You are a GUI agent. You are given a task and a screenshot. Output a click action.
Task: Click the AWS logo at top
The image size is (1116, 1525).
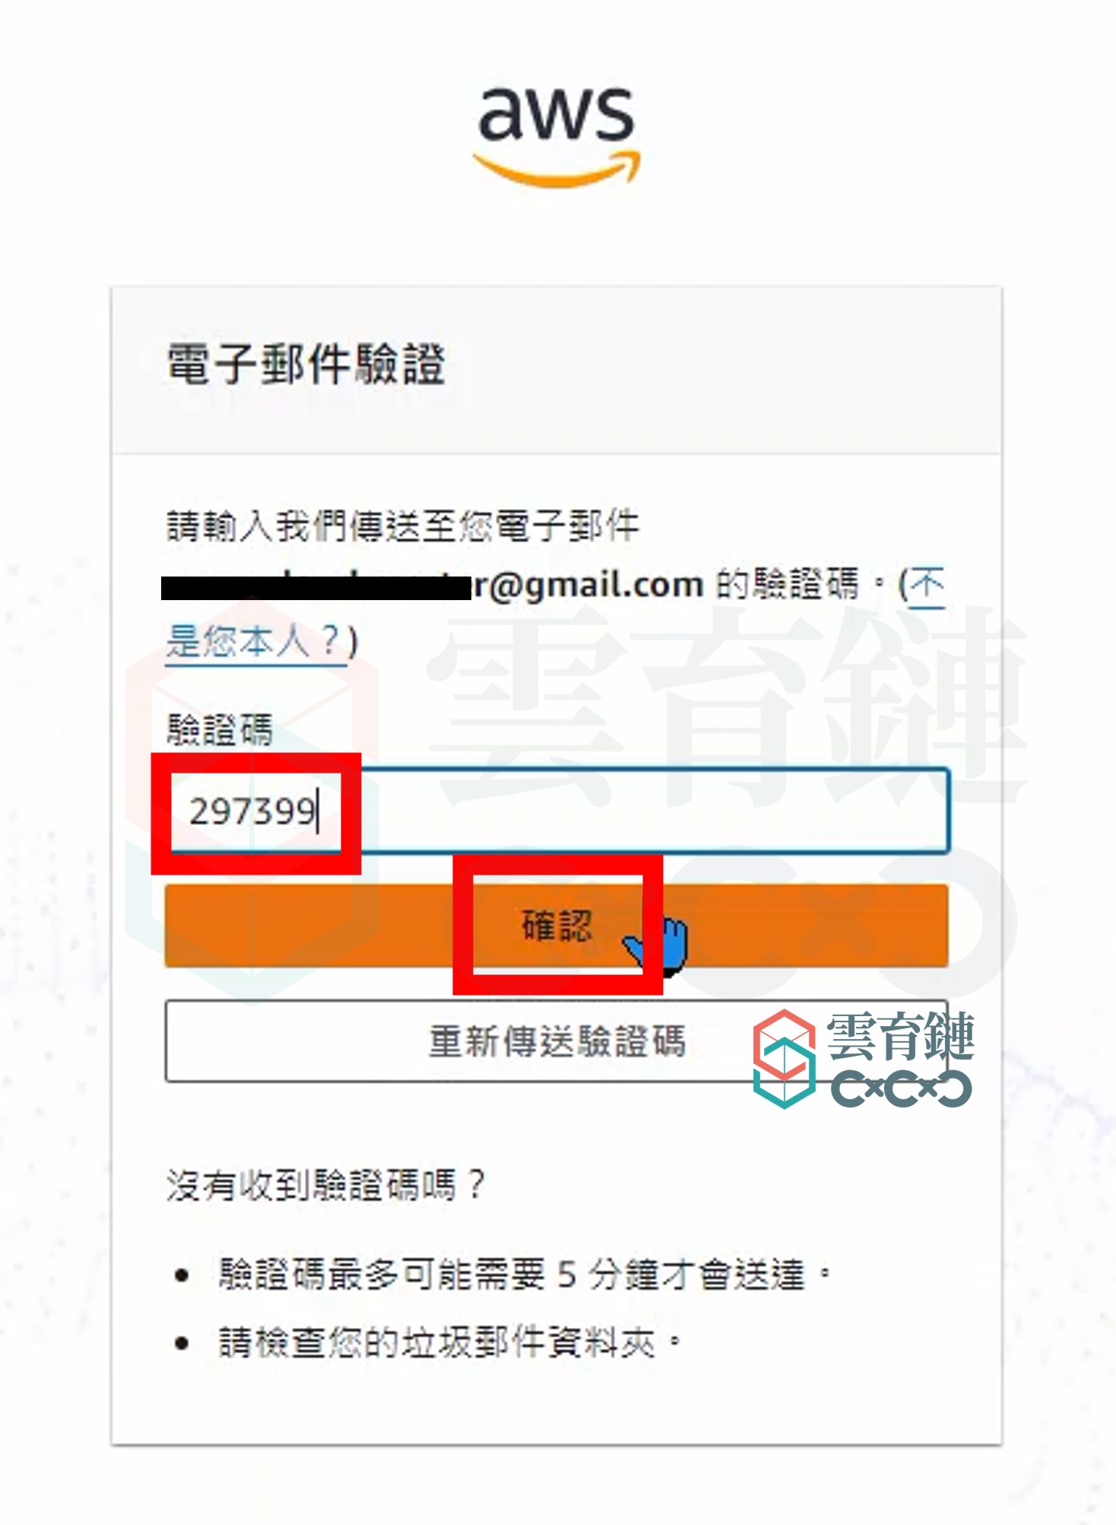coord(556,137)
